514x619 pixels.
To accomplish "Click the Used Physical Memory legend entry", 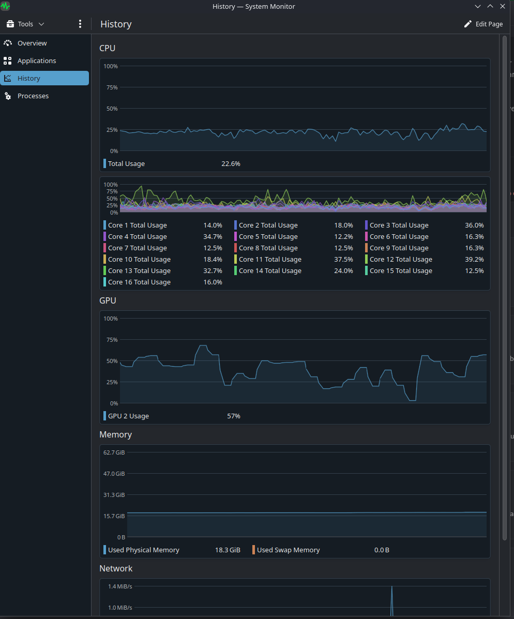I will click(143, 550).
